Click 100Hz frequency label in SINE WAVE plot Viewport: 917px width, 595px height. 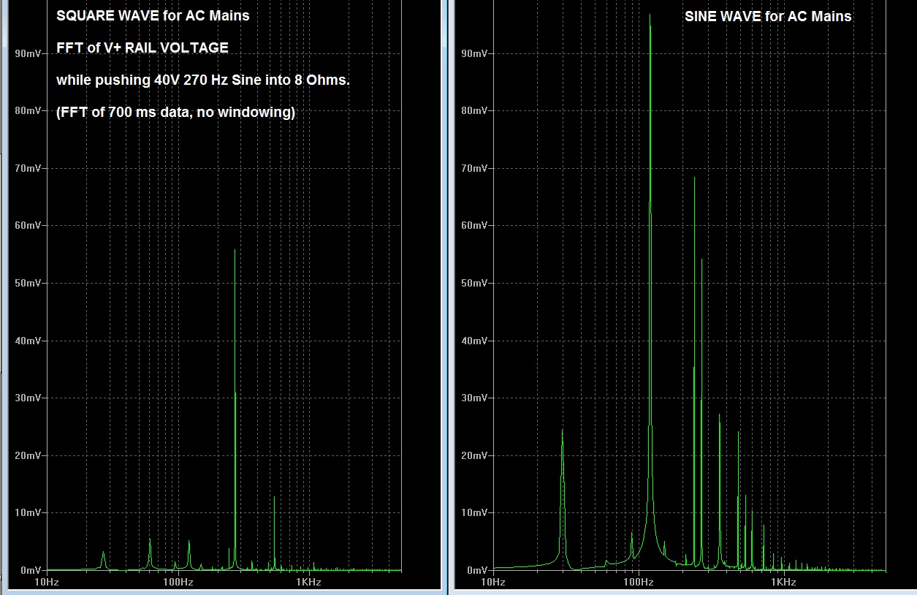[638, 583]
